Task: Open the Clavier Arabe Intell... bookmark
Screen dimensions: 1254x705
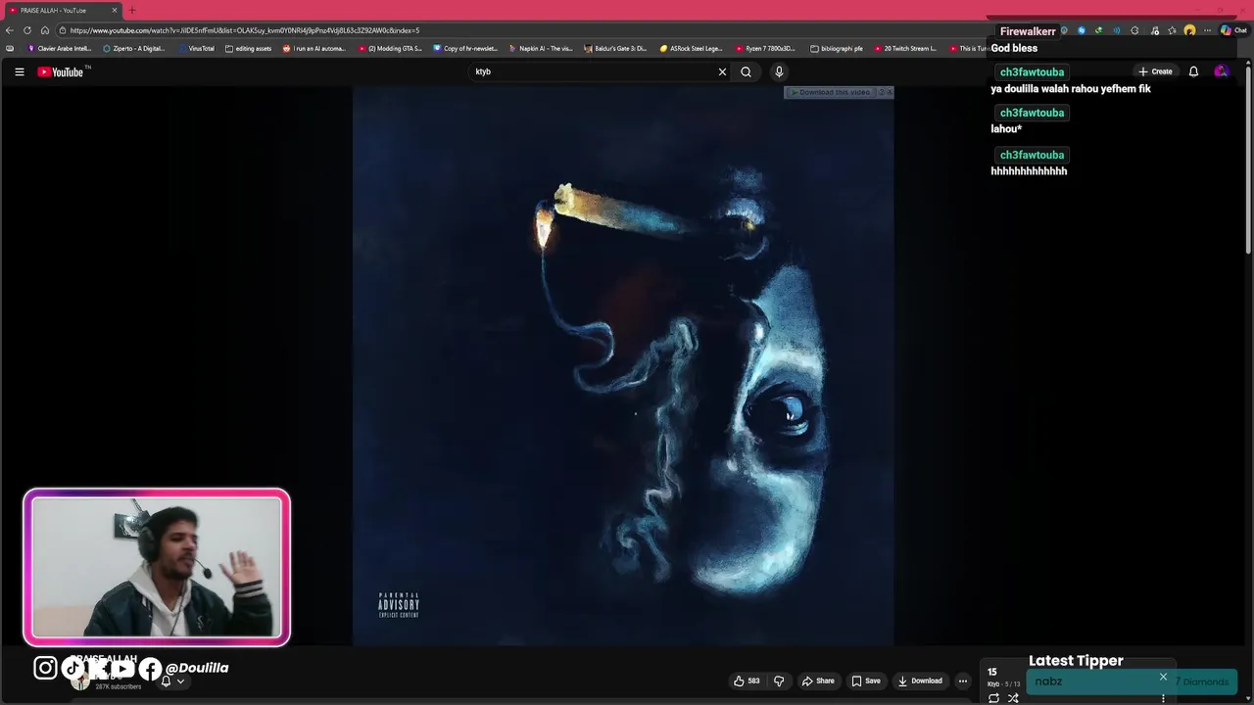Action: point(60,48)
